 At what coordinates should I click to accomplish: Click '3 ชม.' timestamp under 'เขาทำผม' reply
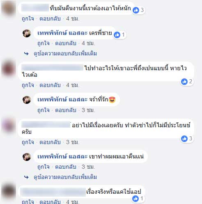click(88, 167)
